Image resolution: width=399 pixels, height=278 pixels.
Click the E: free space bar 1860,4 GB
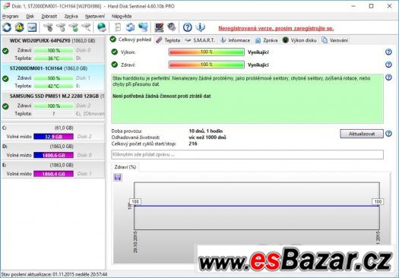point(53,174)
